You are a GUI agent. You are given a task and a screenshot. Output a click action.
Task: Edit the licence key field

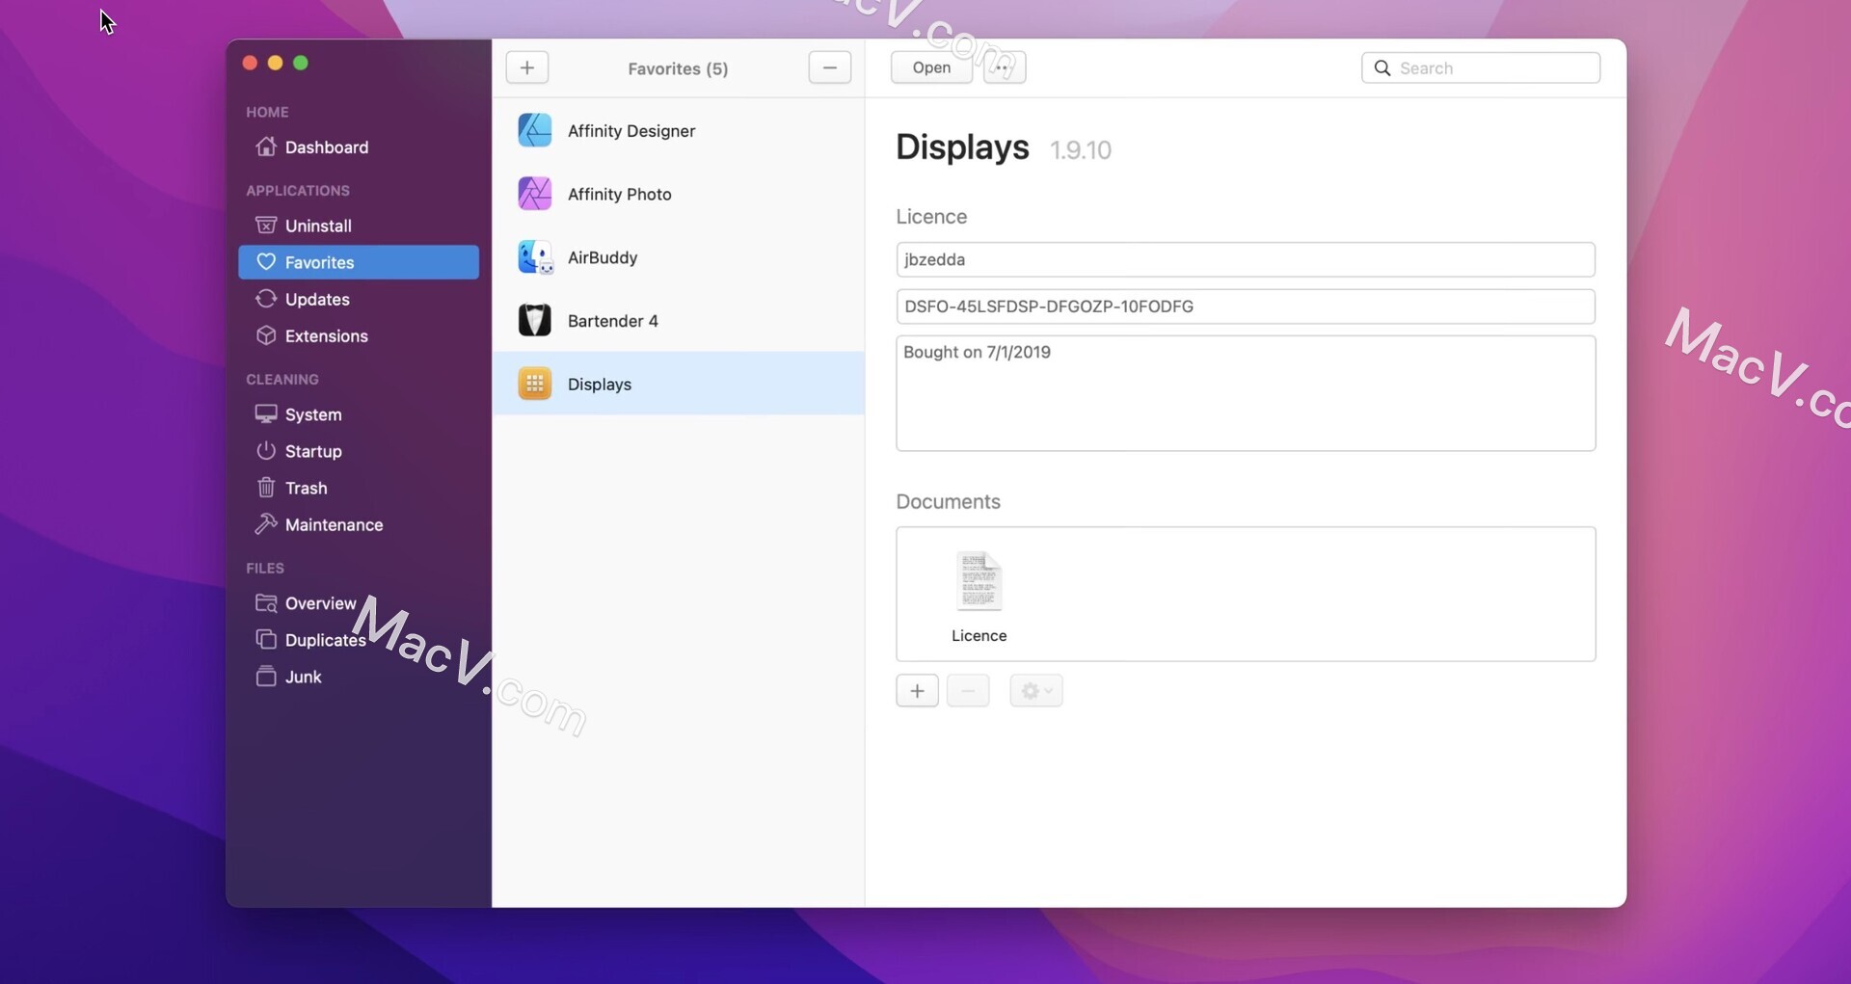click(x=1246, y=306)
